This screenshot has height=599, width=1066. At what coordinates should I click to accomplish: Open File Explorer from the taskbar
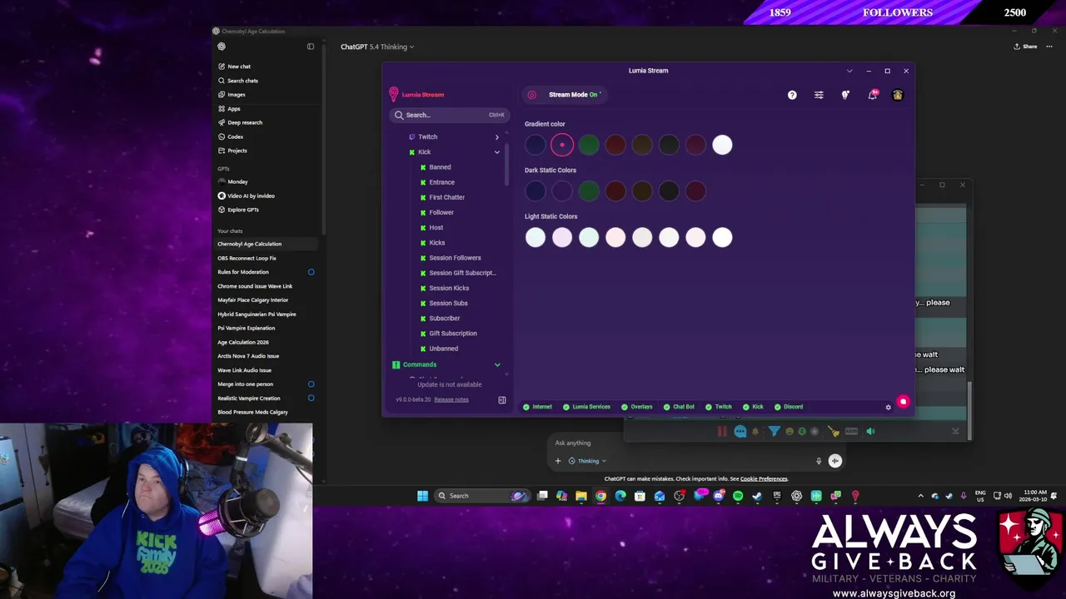point(581,496)
